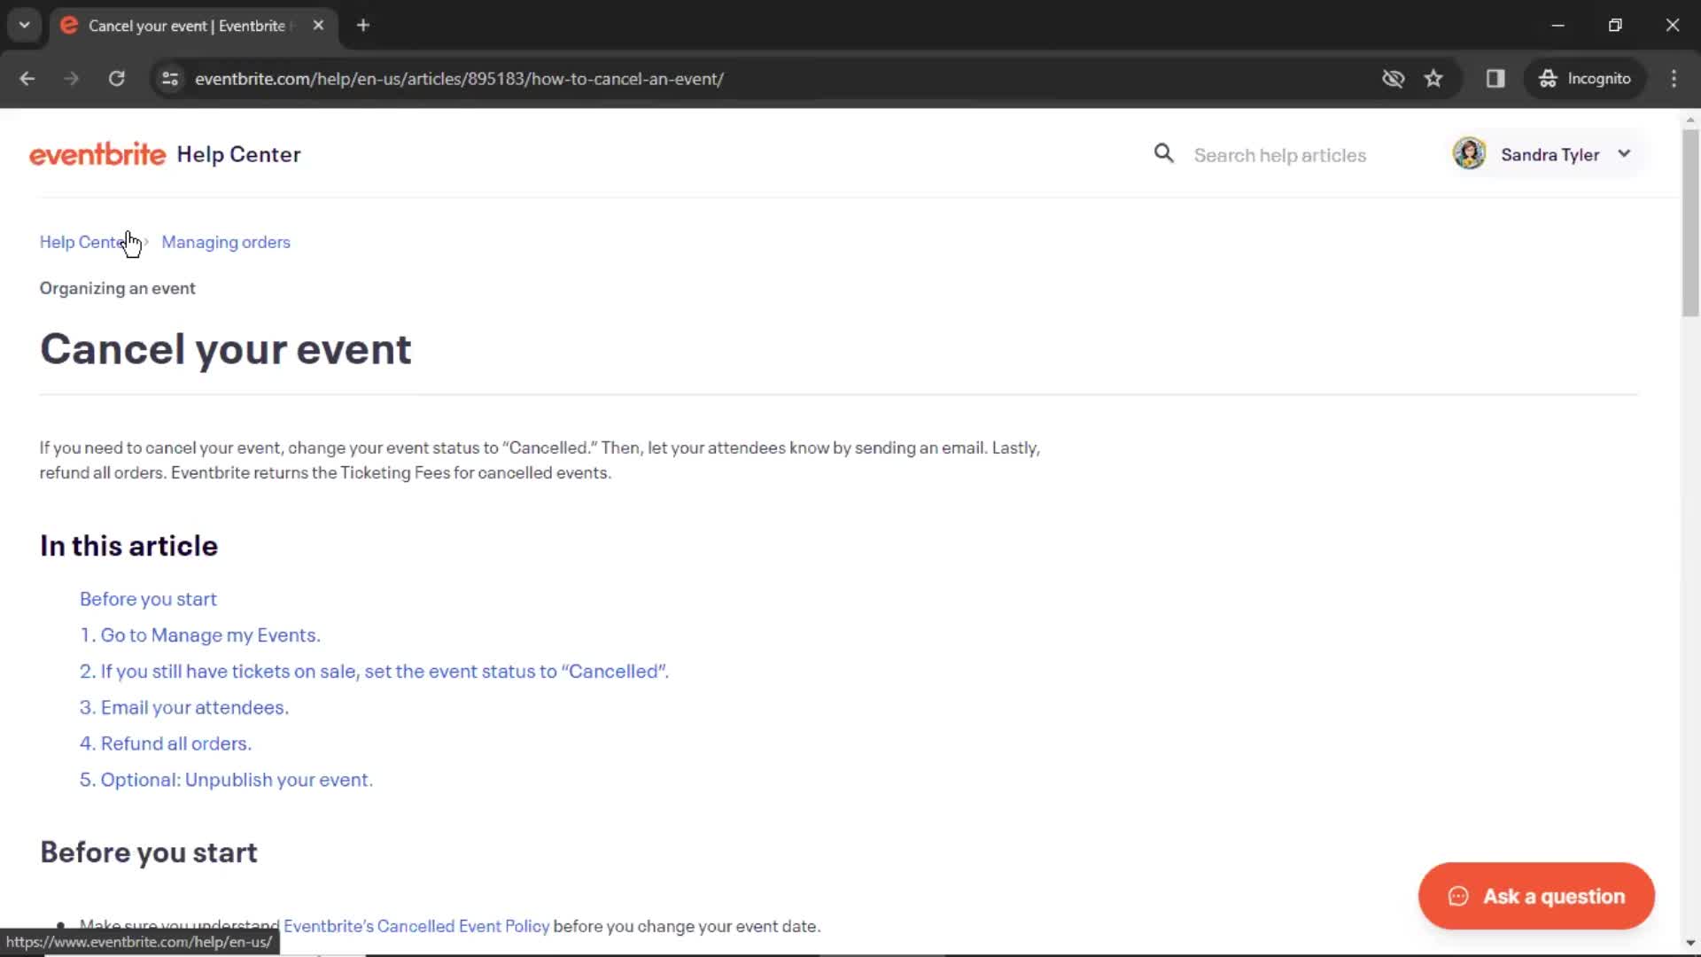Viewport: 1701px width, 957px height.
Task: Minimize the browser window
Action: (1557, 25)
